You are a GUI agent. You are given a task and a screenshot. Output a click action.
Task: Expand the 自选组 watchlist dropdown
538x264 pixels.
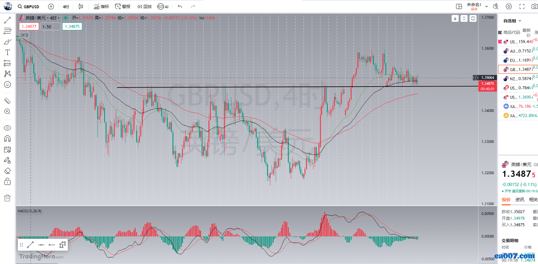point(512,21)
